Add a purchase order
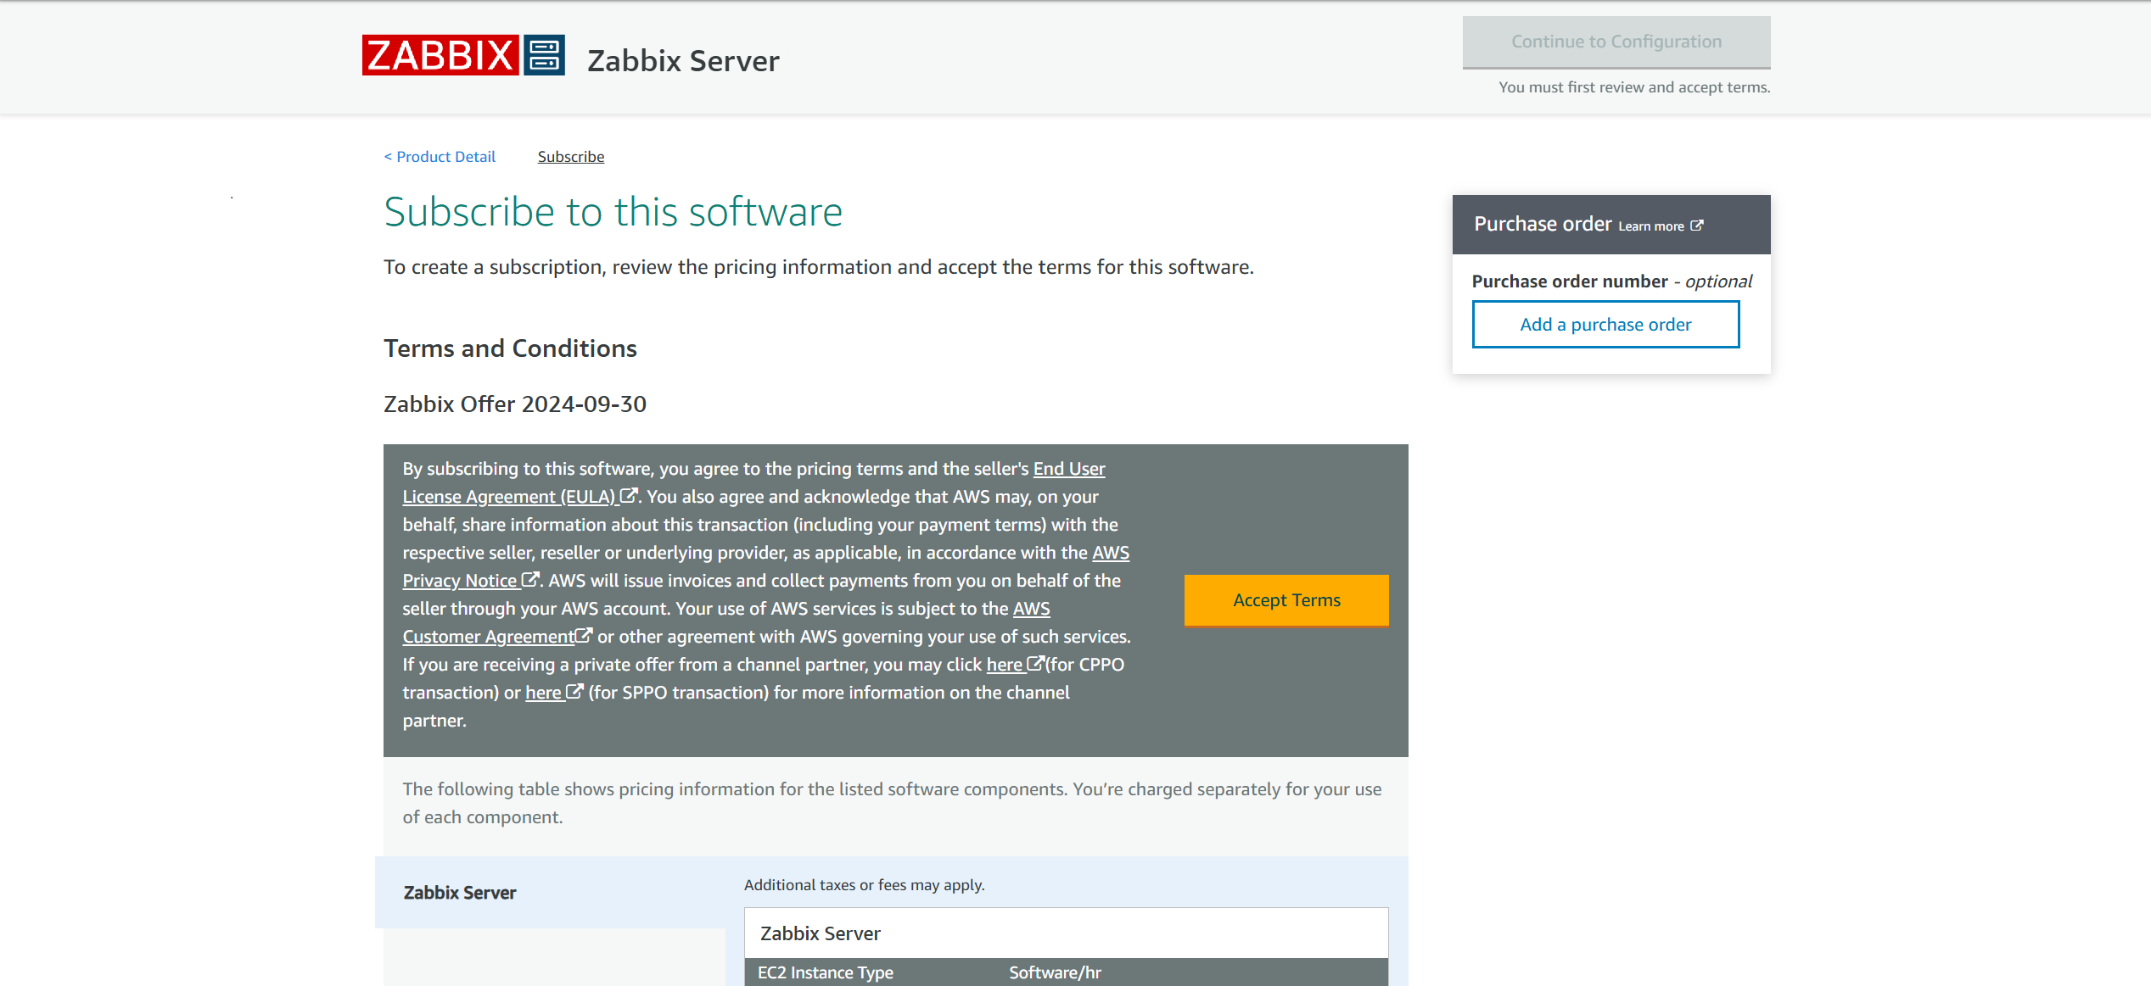Image resolution: width=2151 pixels, height=986 pixels. [x=1605, y=325]
